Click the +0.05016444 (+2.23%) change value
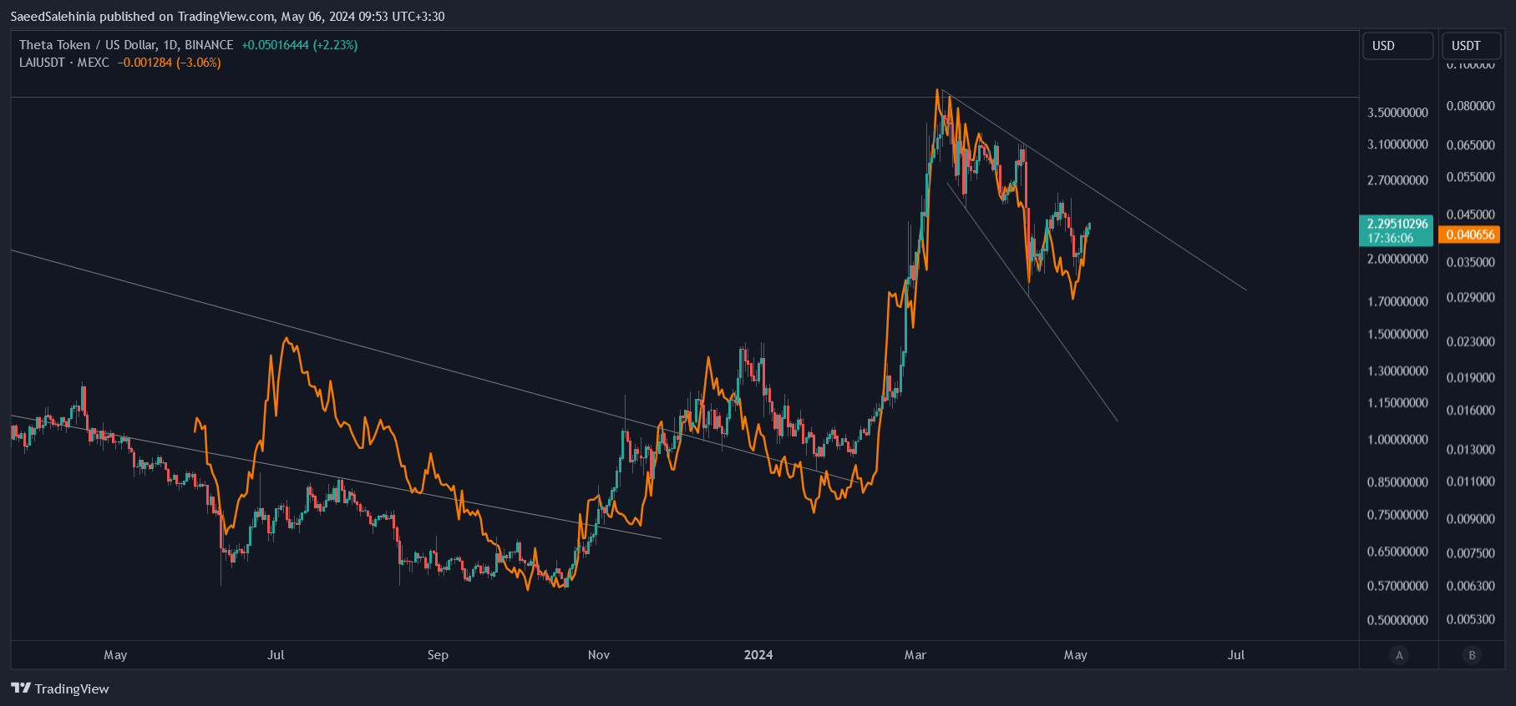 coord(299,45)
